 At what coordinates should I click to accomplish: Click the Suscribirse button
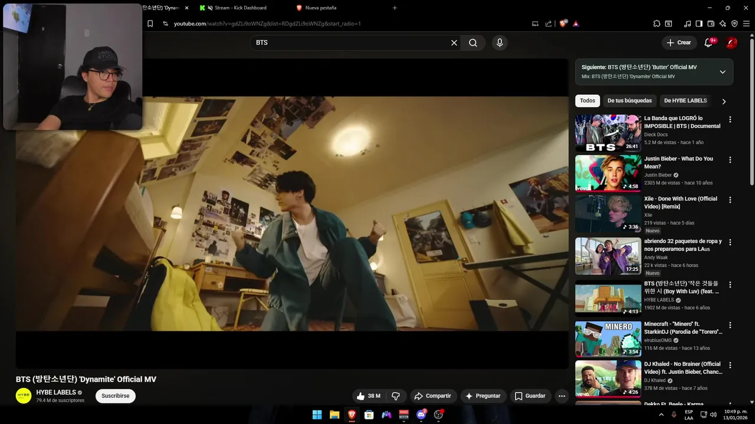(115, 396)
